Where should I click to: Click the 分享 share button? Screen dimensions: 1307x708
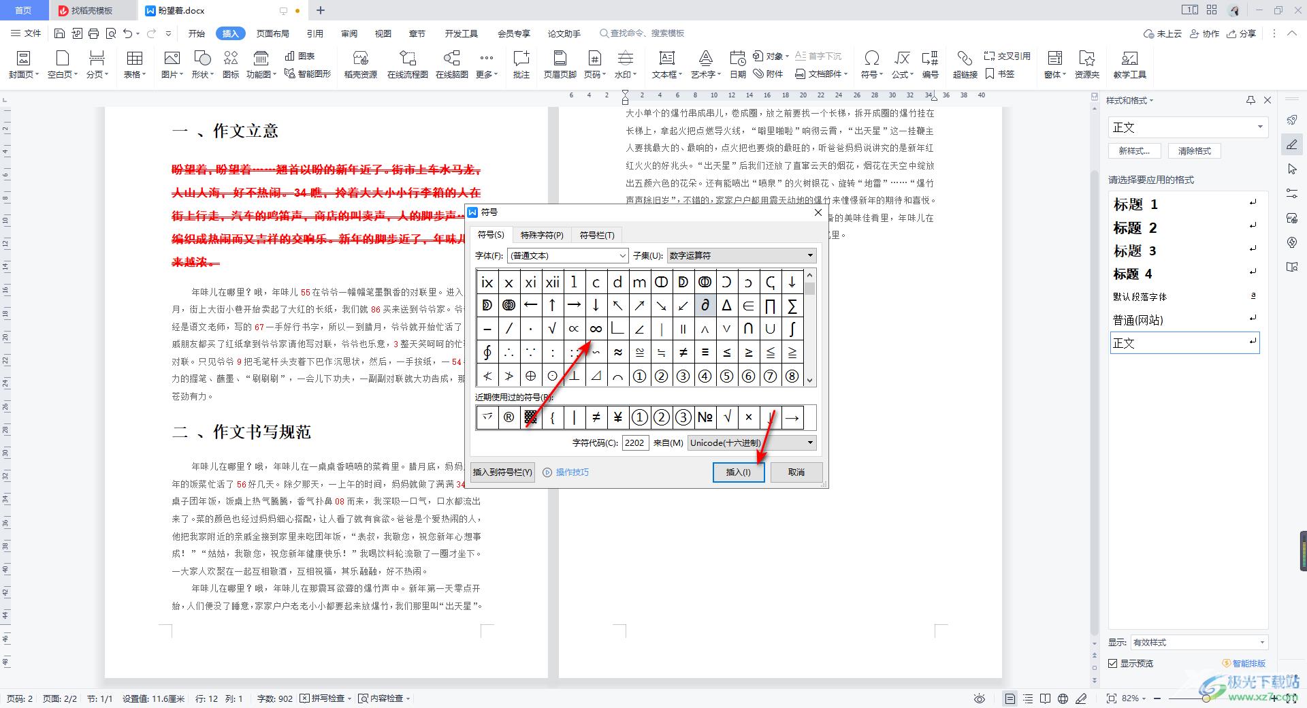click(x=1242, y=33)
